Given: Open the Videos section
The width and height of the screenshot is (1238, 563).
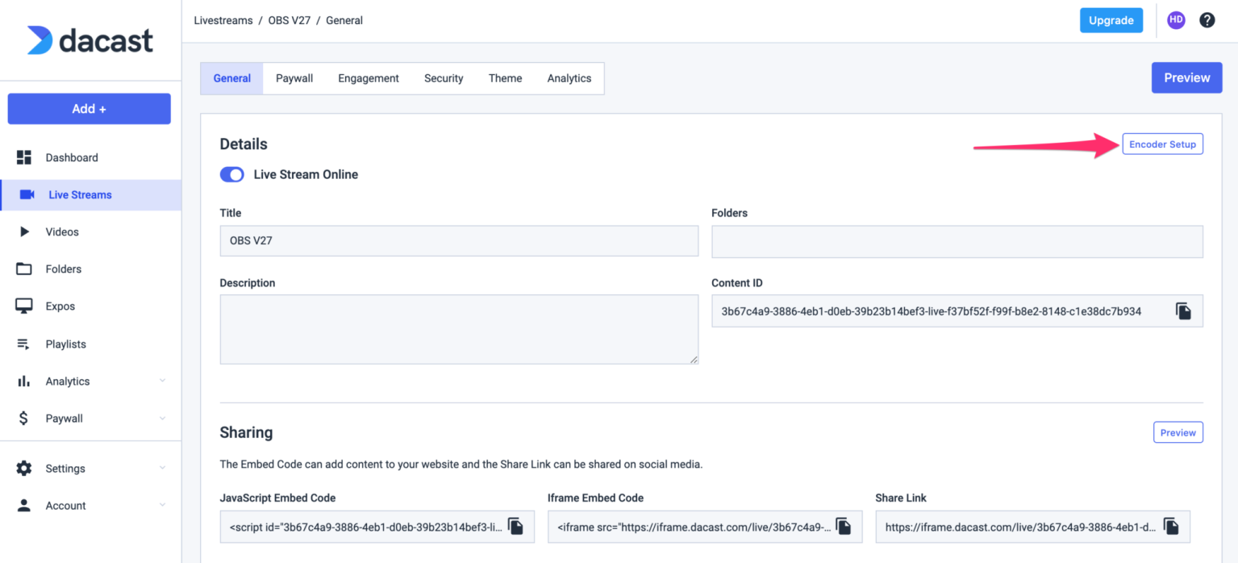Looking at the screenshot, I should coord(61,231).
